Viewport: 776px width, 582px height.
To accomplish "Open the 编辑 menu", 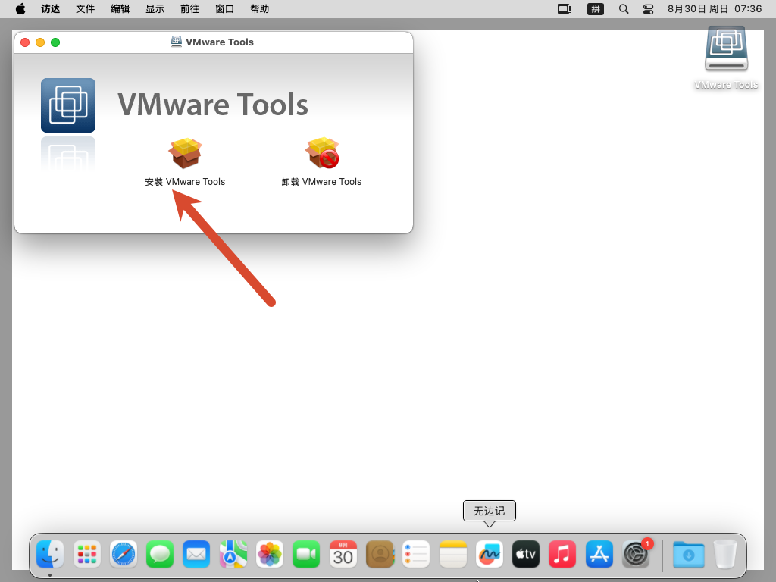I will point(120,9).
